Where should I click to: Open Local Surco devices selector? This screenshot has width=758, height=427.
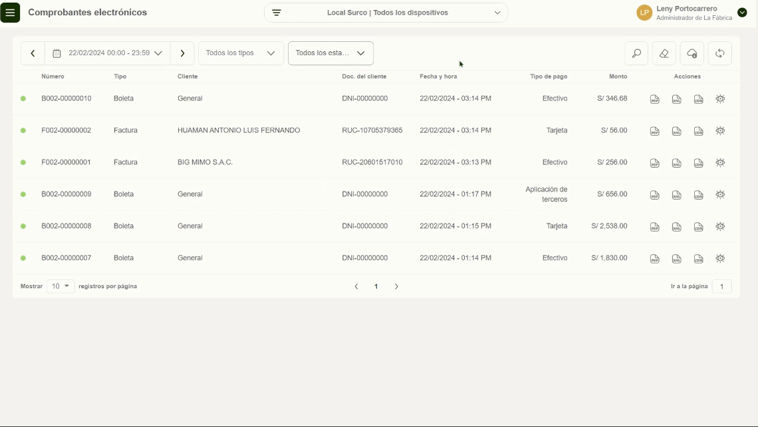pyautogui.click(x=386, y=13)
